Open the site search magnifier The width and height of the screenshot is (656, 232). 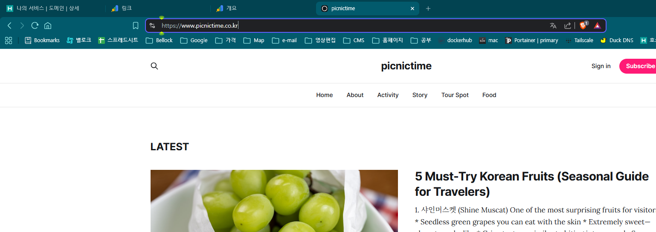coord(154,66)
